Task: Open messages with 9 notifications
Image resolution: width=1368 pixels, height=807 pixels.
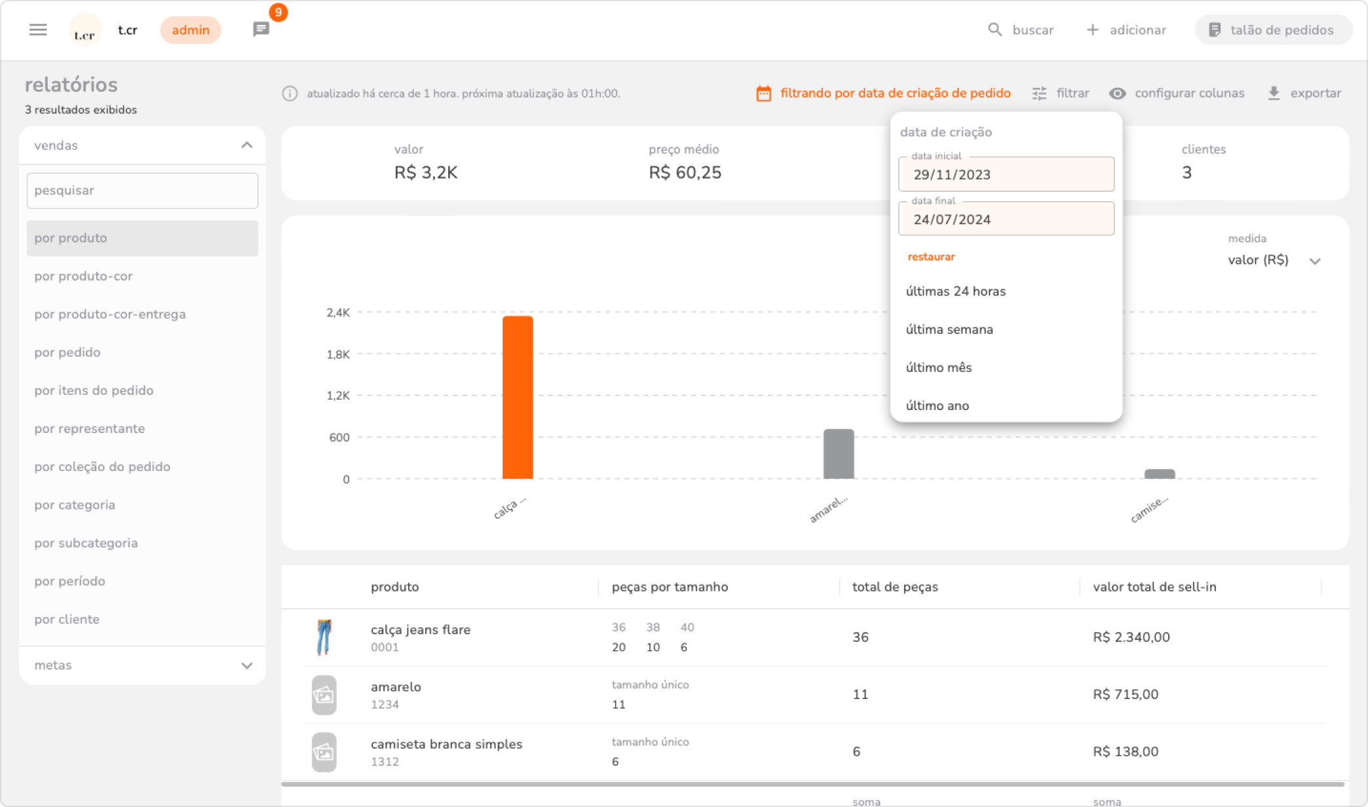Action: click(261, 29)
